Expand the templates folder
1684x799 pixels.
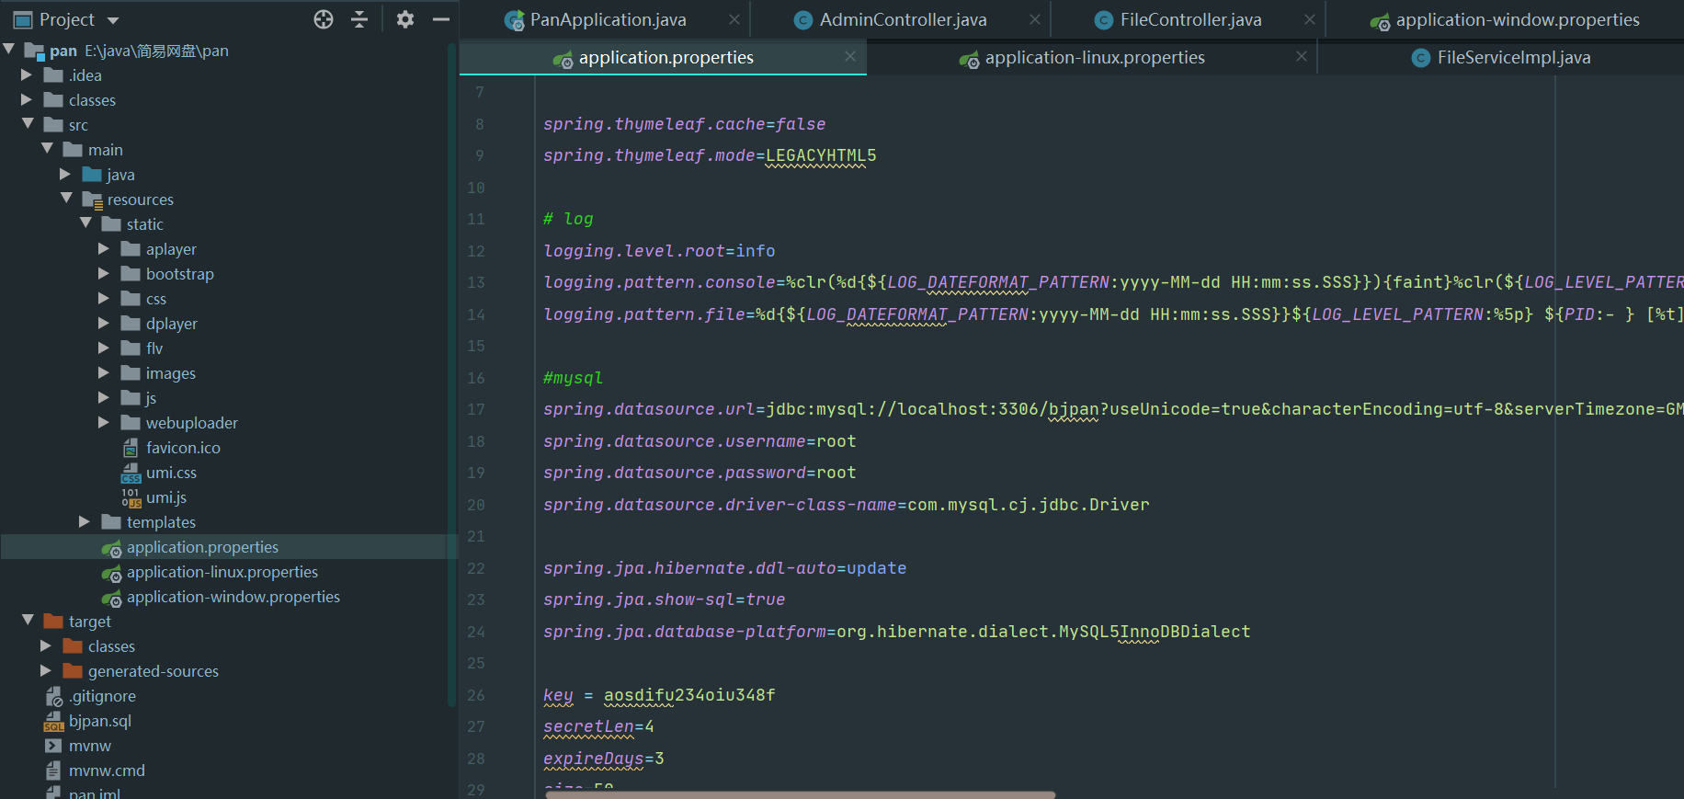pos(85,521)
